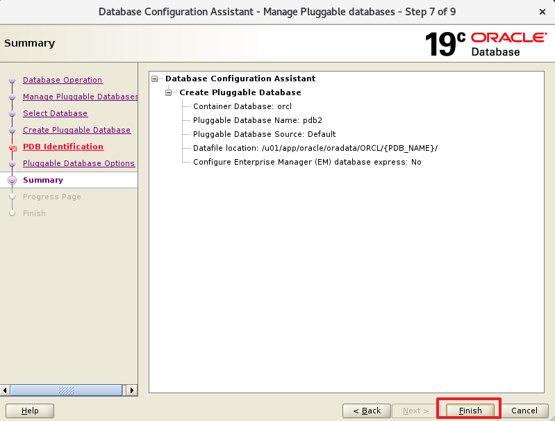555x421 pixels.
Task: Go to Manage Pluggable Databases step
Action: pos(81,97)
